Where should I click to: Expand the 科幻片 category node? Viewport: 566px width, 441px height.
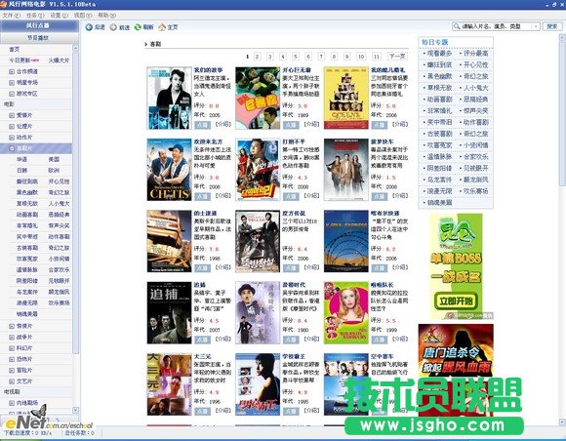coord(12,348)
